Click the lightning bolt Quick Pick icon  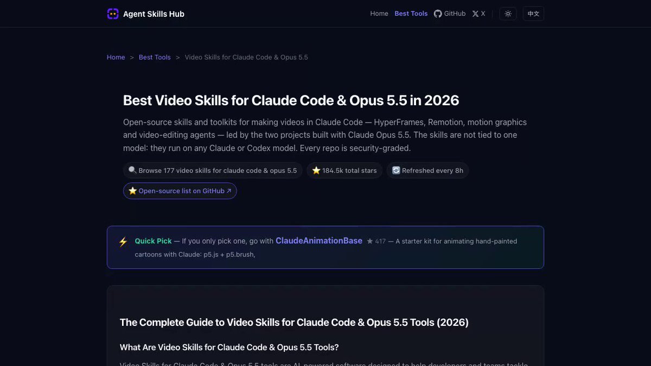click(x=123, y=242)
